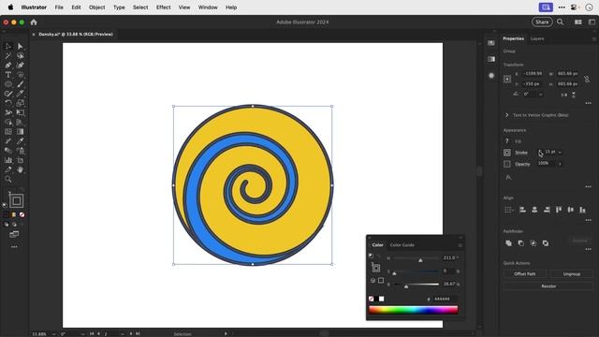Click the Offset Path quick action
This screenshot has height=337, width=599.
point(525,274)
